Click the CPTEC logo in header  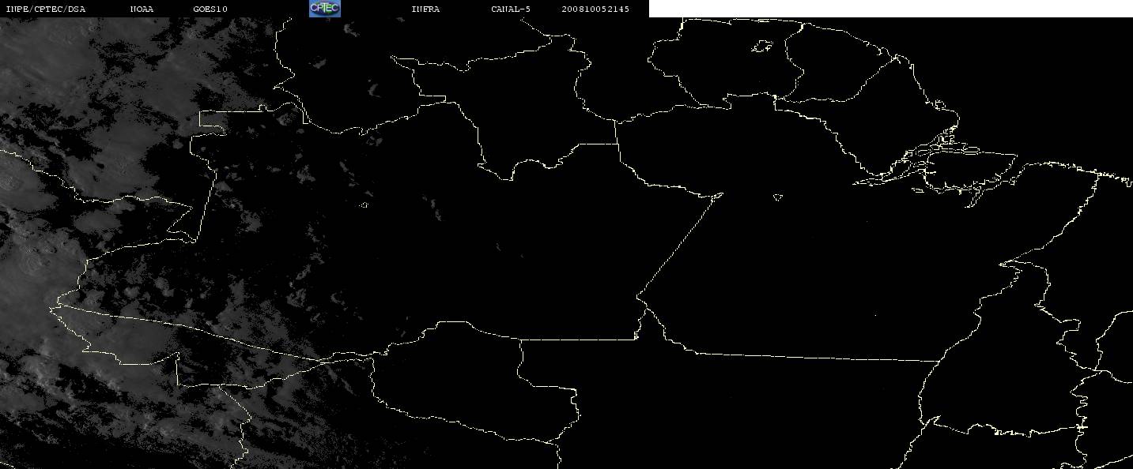[324, 9]
